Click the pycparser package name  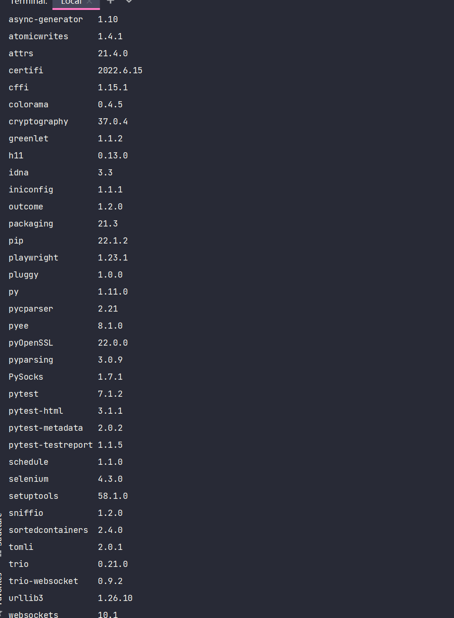(x=31, y=309)
